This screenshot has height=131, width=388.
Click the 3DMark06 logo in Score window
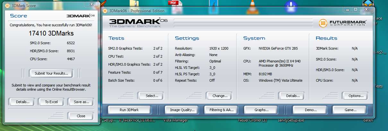[x=80, y=16]
